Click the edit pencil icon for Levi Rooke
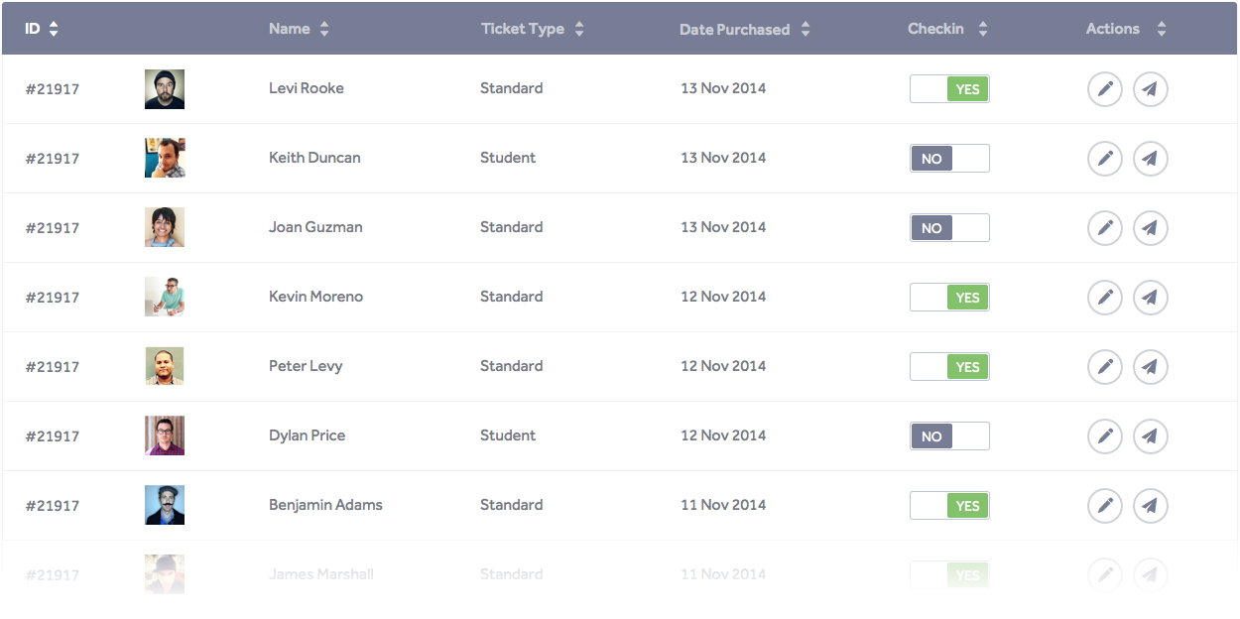The image size is (1240, 619). coord(1105,89)
